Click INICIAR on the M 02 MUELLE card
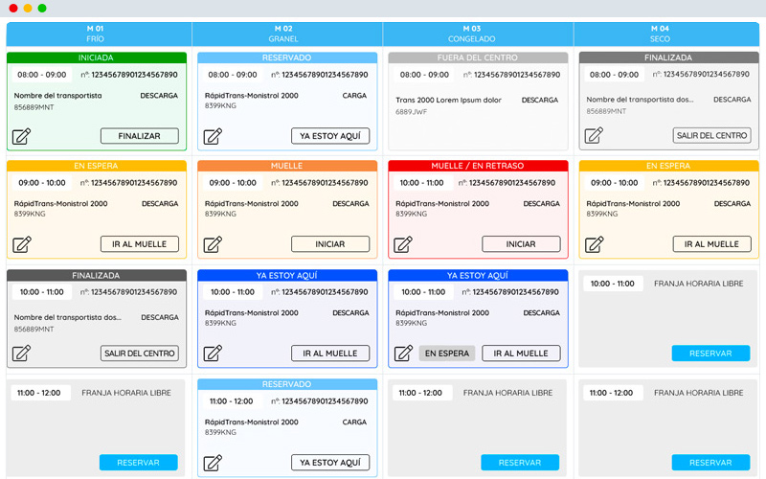 click(x=330, y=244)
